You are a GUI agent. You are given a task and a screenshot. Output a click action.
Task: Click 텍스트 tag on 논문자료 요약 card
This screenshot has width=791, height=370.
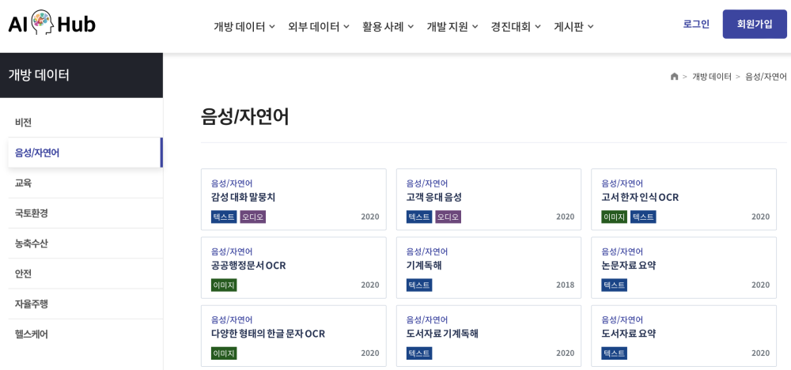614,285
